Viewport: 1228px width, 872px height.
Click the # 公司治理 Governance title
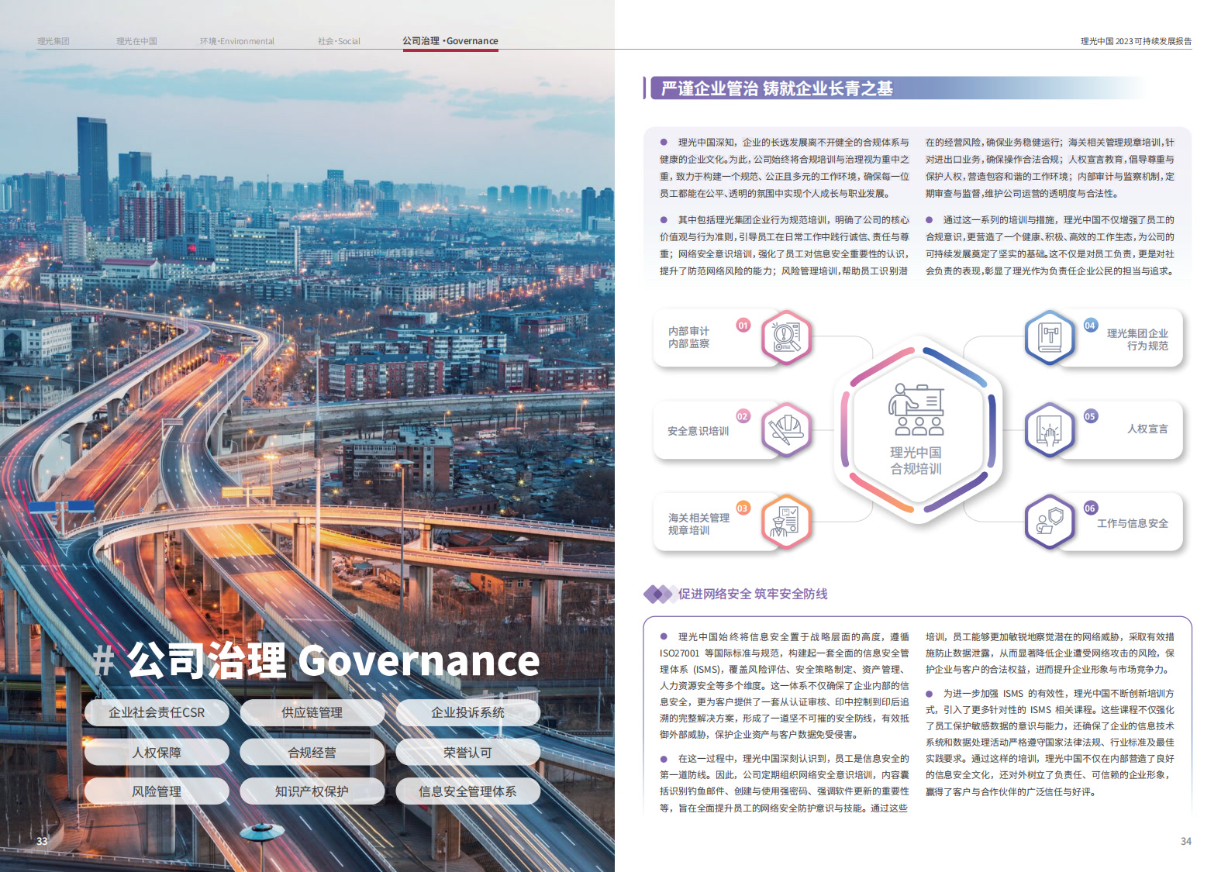pyautogui.click(x=316, y=661)
